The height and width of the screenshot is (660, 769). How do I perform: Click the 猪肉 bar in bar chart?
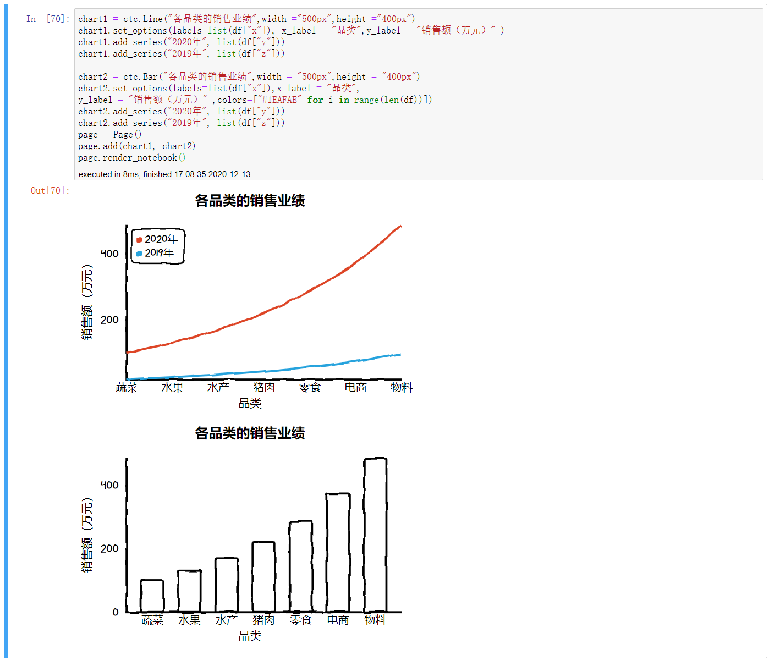(263, 577)
